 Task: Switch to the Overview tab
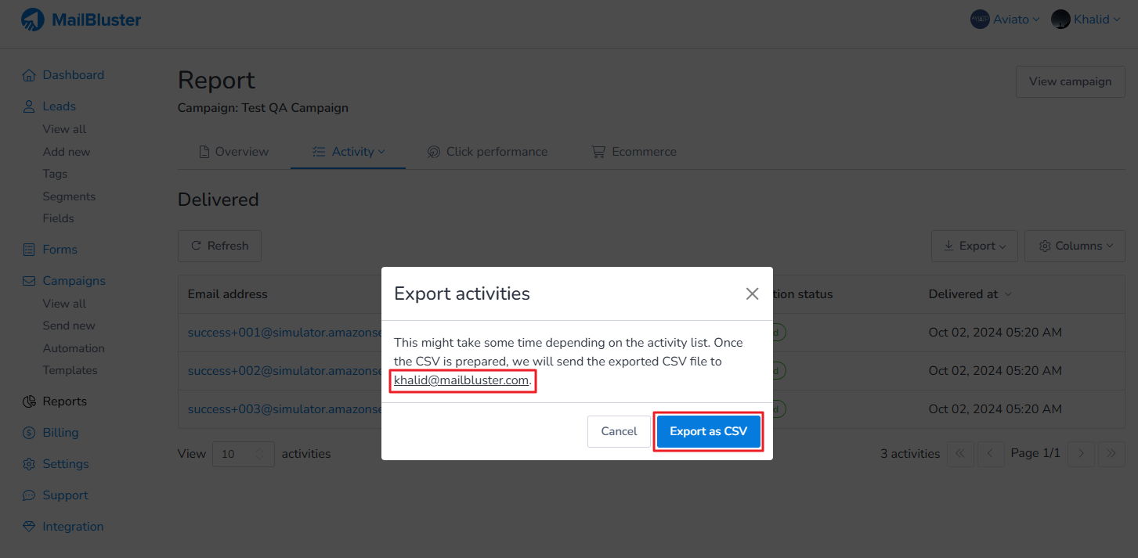[233, 152]
